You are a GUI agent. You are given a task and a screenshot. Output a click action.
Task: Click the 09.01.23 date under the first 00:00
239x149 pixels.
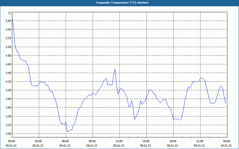coord(11,145)
